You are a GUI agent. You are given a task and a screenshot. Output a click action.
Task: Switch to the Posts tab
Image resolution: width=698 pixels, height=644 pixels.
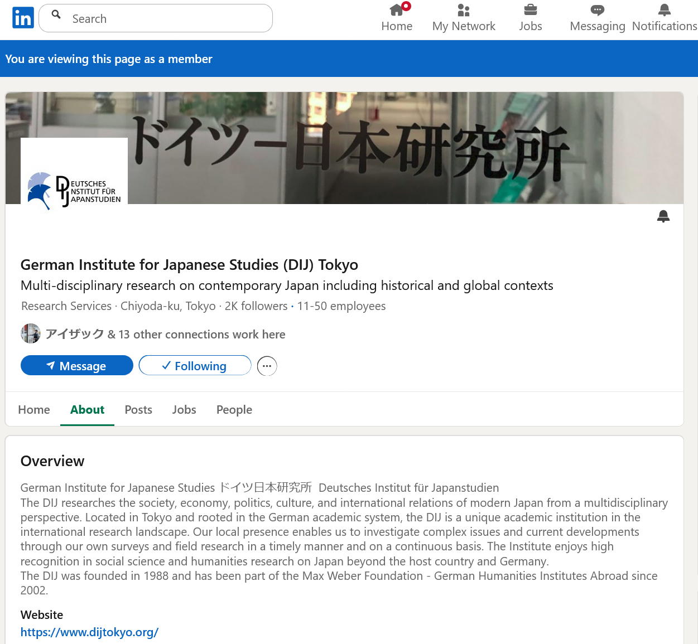tap(138, 410)
